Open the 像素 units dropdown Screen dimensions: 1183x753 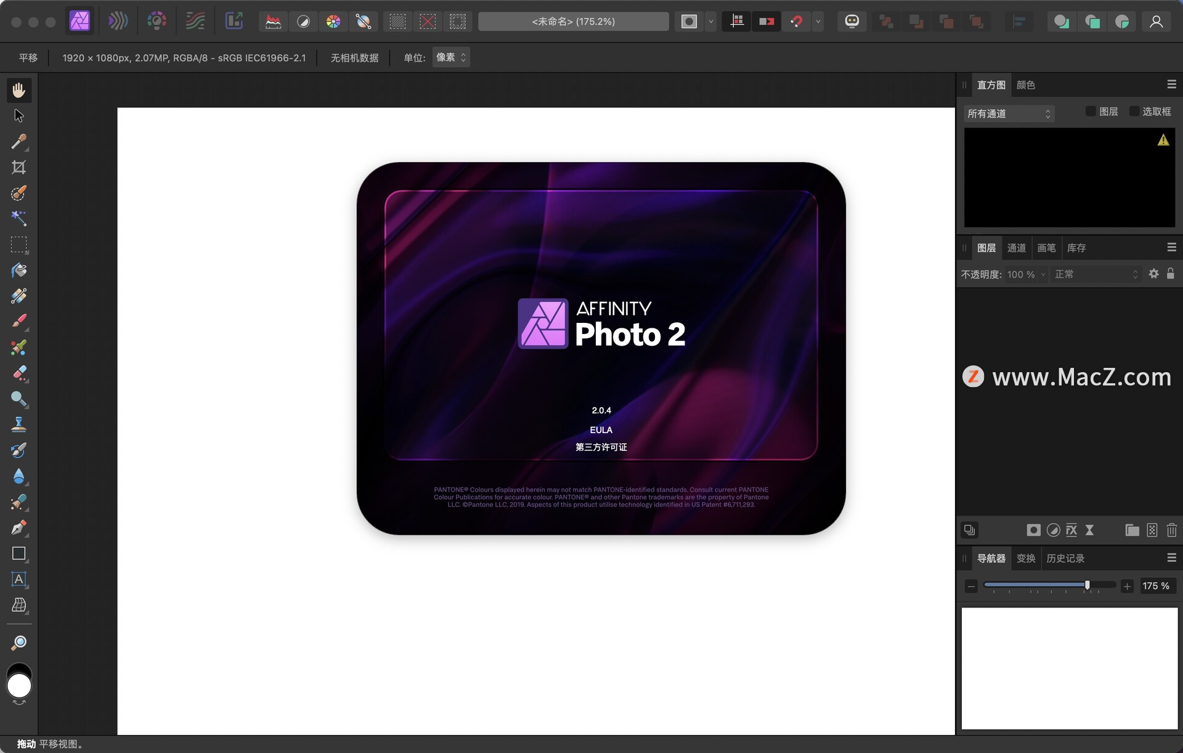pyautogui.click(x=451, y=57)
